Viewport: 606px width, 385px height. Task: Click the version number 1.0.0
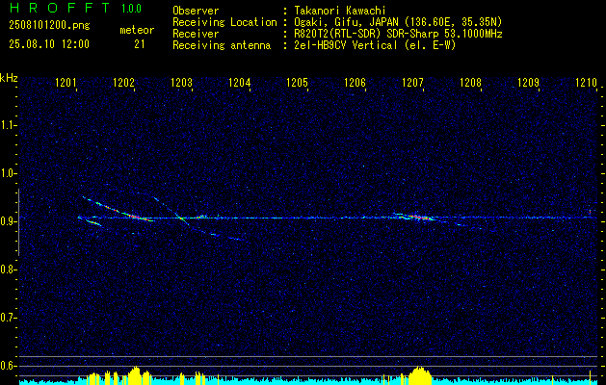click(x=131, y=9)
